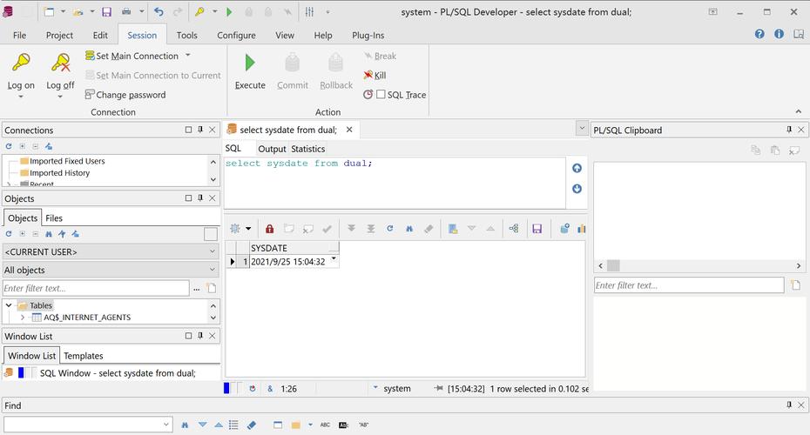Expand the AQ$_INTERNET_AGENTS table node
810x435 pixels.
click(x=23, y=318)
